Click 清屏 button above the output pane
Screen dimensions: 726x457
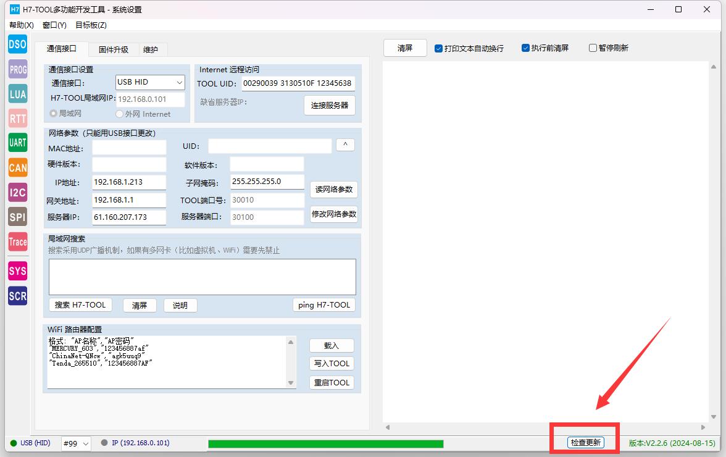(405, 48)
